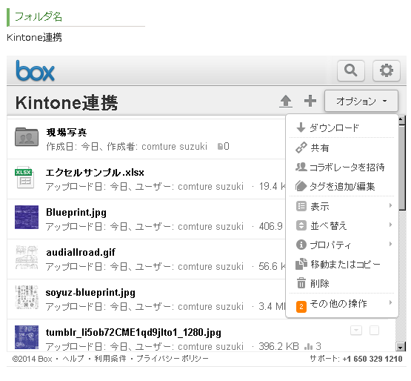Open the Blueprint.jpg thumbnail
411x381 pixels.
click(27, 217)
